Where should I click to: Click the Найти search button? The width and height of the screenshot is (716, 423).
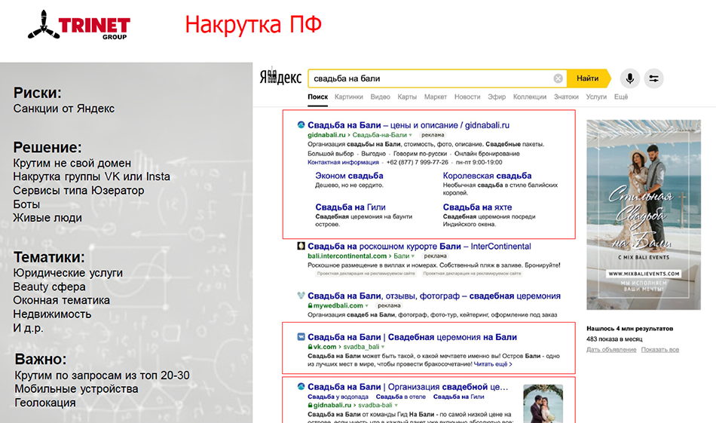click(x=588, y=78)
